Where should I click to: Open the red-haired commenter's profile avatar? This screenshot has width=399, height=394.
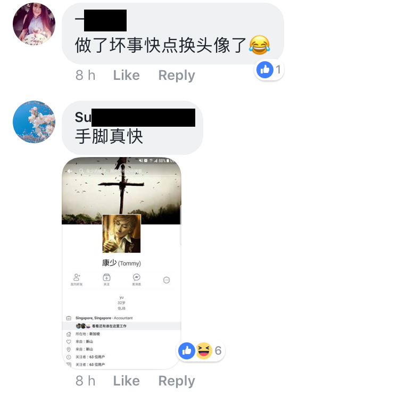coord(34,24)
